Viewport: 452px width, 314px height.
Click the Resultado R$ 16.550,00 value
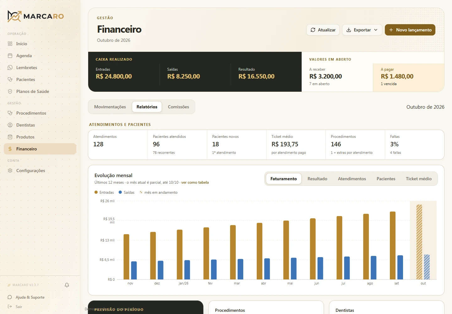256,76
